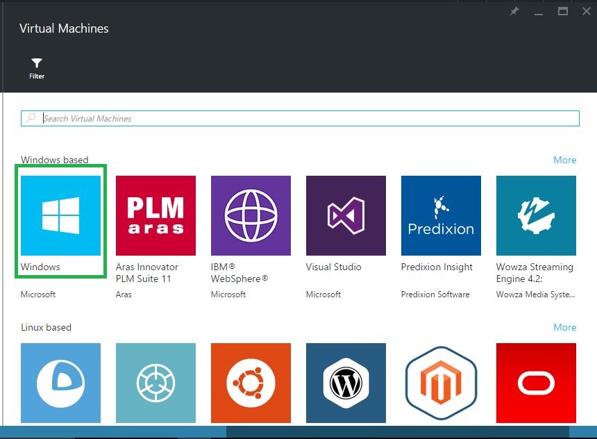Click the Aras Innovator PLM Suite 11 label
This screenshot has width=597, height=439.
(147, 273)
